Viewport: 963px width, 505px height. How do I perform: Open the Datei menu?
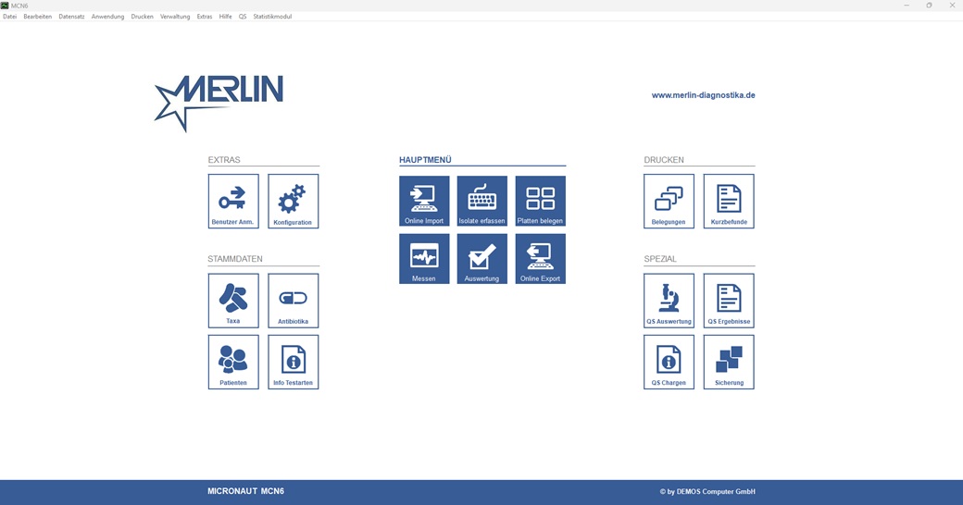pyautogui.click(x=9, y=17)
